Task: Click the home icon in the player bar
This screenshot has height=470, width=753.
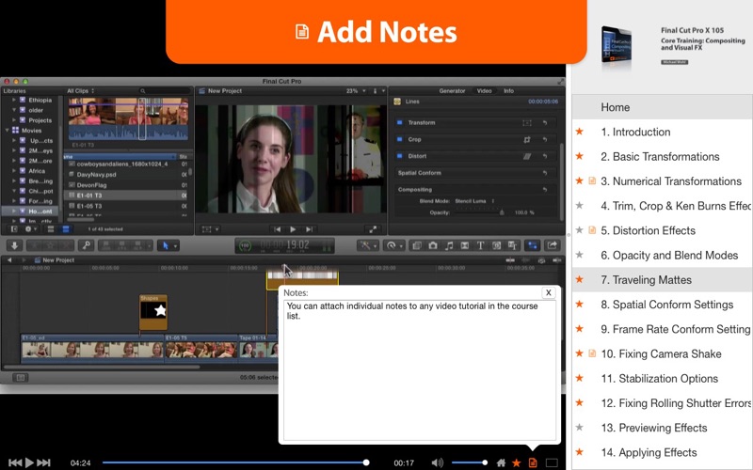Action: click(501, 462)
